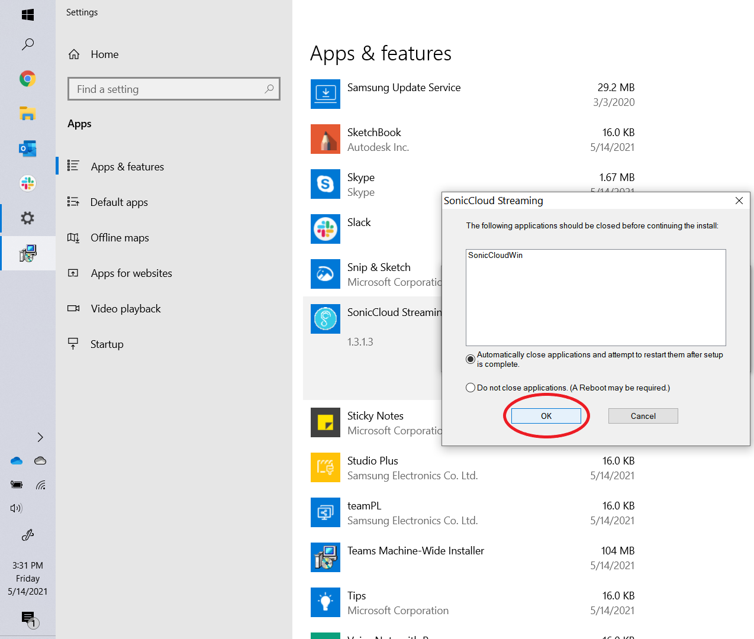
Task: Click Cancel in the SonicCloud dialog
Action: tap(643, 416)
